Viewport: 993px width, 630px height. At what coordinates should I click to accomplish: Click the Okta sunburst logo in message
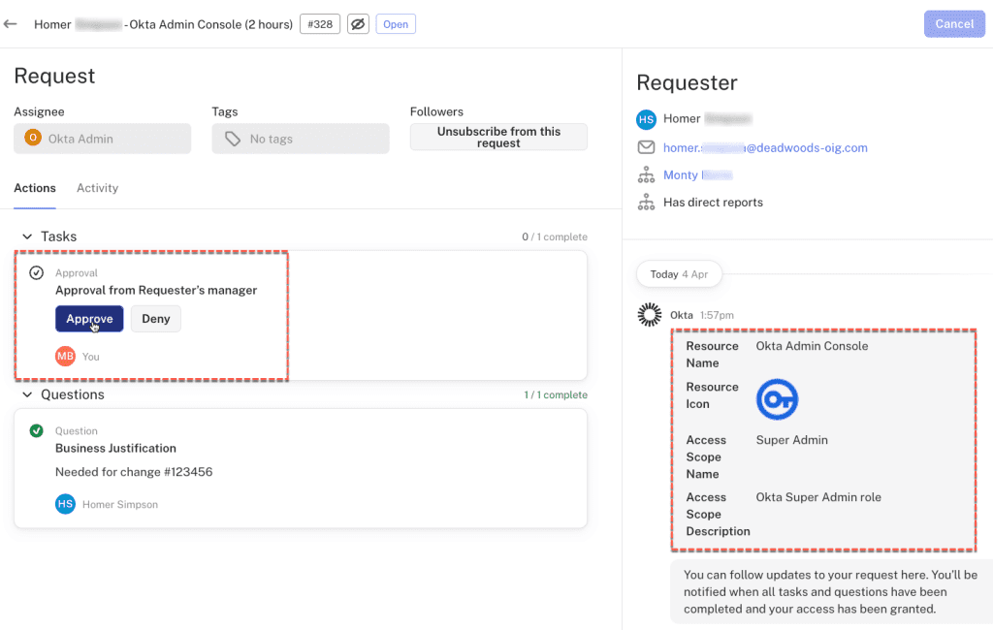(649, 314)
